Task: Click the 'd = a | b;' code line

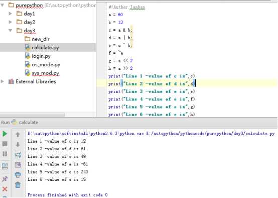Action: click(120, 38)
